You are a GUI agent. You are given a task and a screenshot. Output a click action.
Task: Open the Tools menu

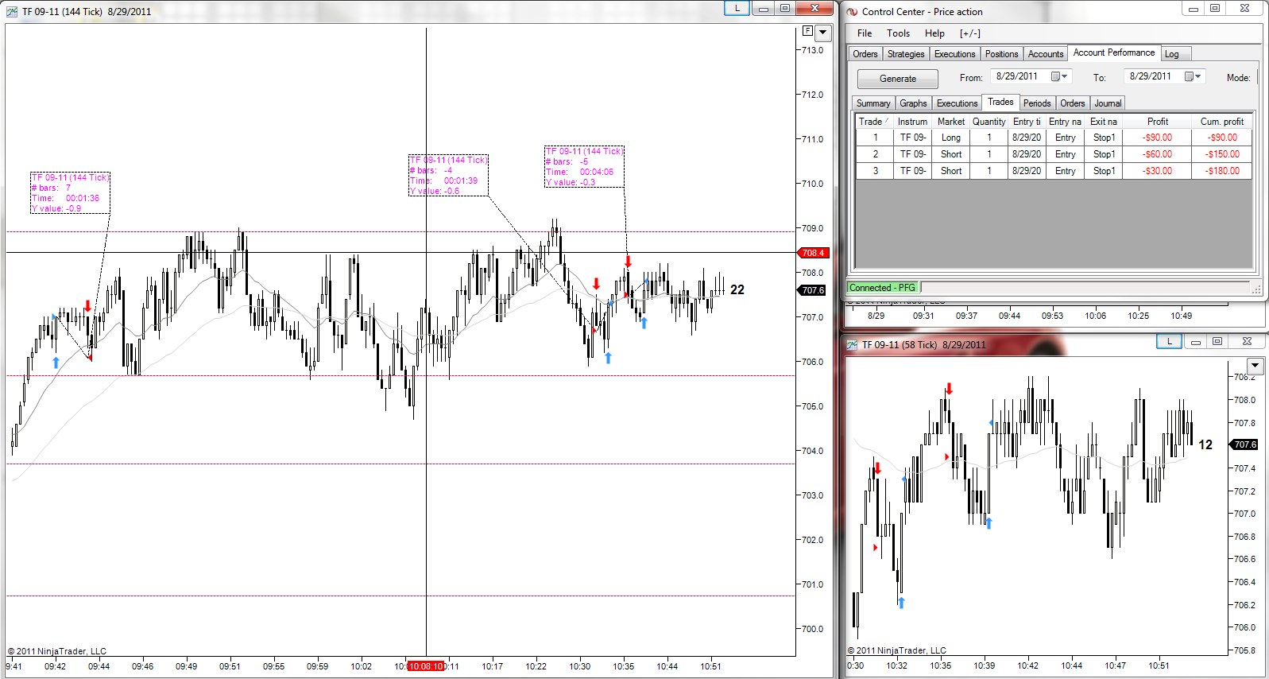(898, 33)
